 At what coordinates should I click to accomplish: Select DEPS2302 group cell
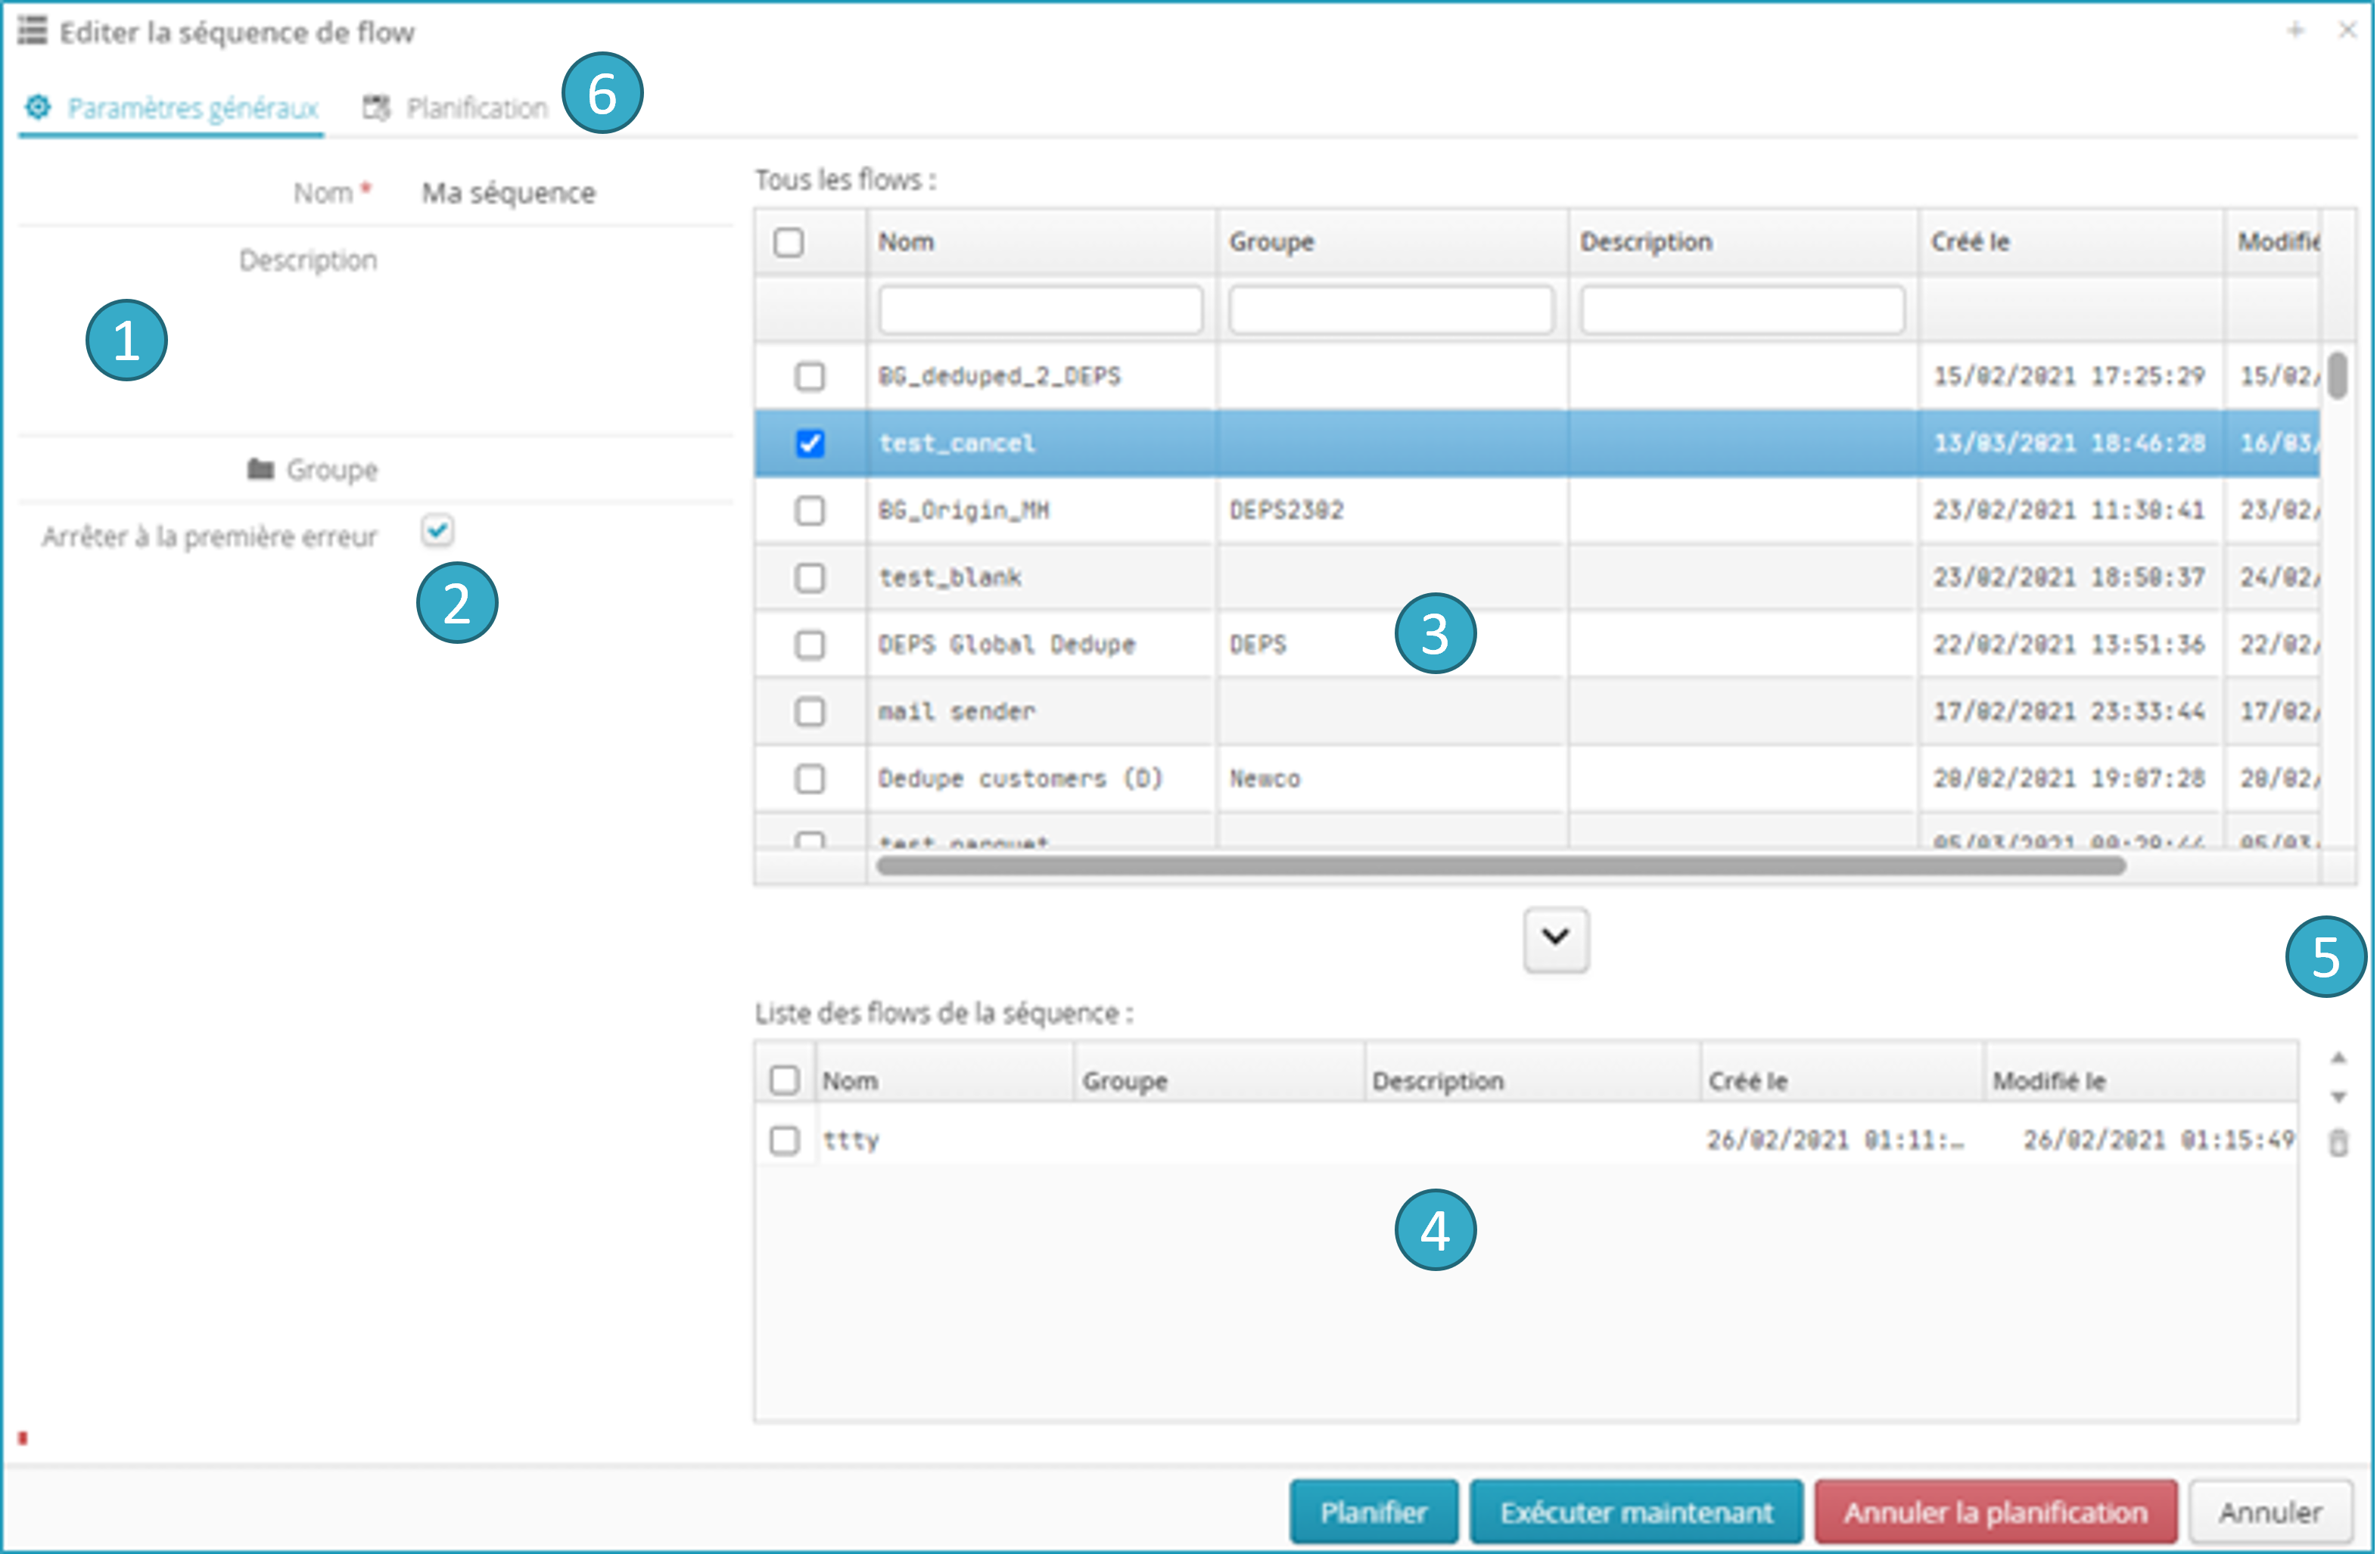1286,510
